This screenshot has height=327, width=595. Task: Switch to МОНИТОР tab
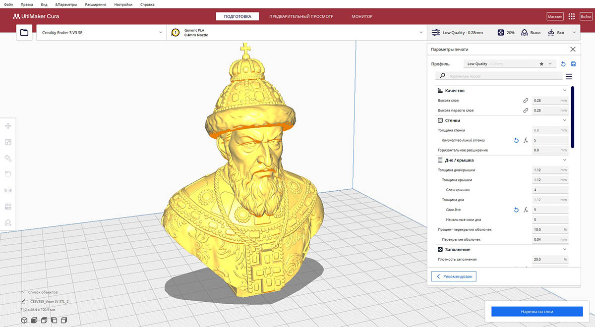(362, 16)
